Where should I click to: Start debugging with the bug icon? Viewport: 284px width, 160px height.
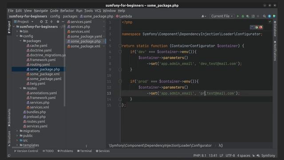tap(243, 16)
